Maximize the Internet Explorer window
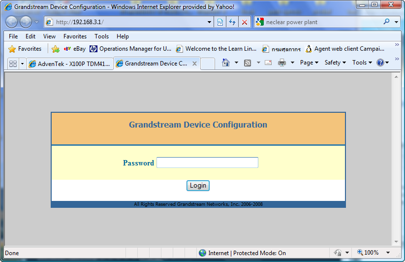This screenshot has width=405, height=262. [x=374, y=4]
